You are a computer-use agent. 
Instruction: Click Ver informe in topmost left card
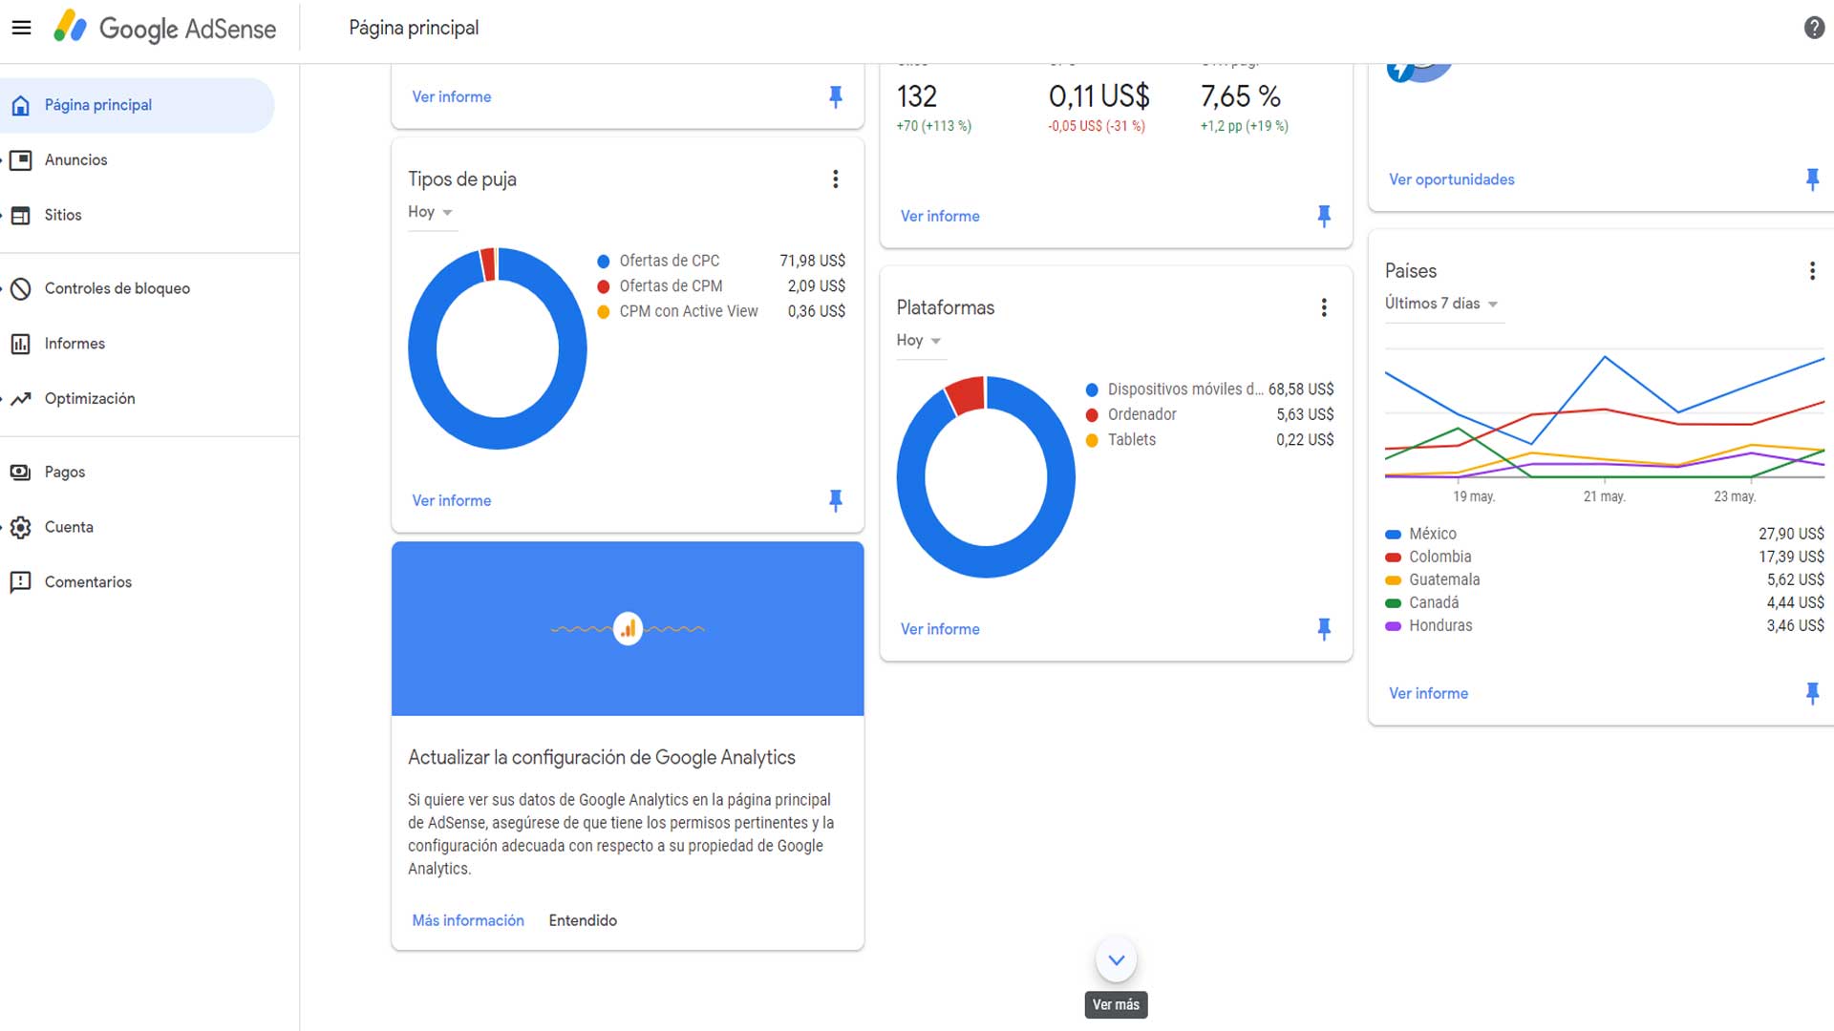tap(452, 97)
